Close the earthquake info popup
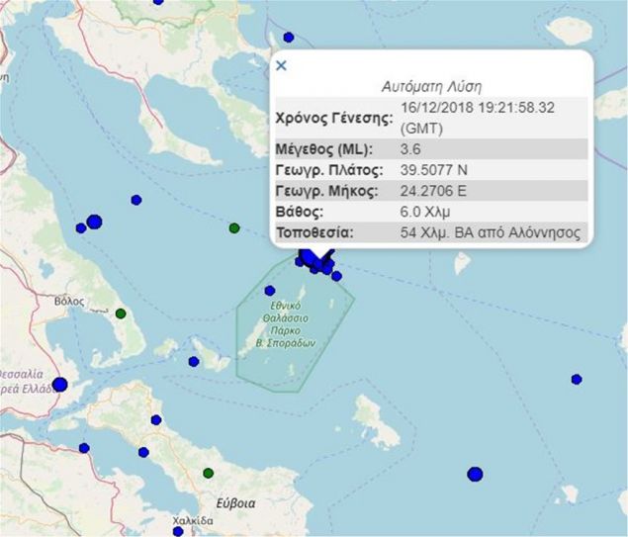The height and width of the screenshot is (537, 628). click(281, 66)
